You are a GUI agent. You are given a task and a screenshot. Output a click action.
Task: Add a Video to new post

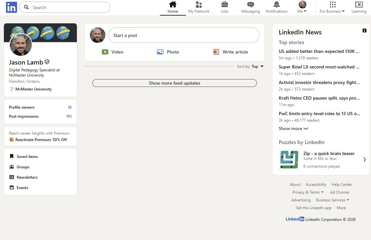tap(113, 52)
